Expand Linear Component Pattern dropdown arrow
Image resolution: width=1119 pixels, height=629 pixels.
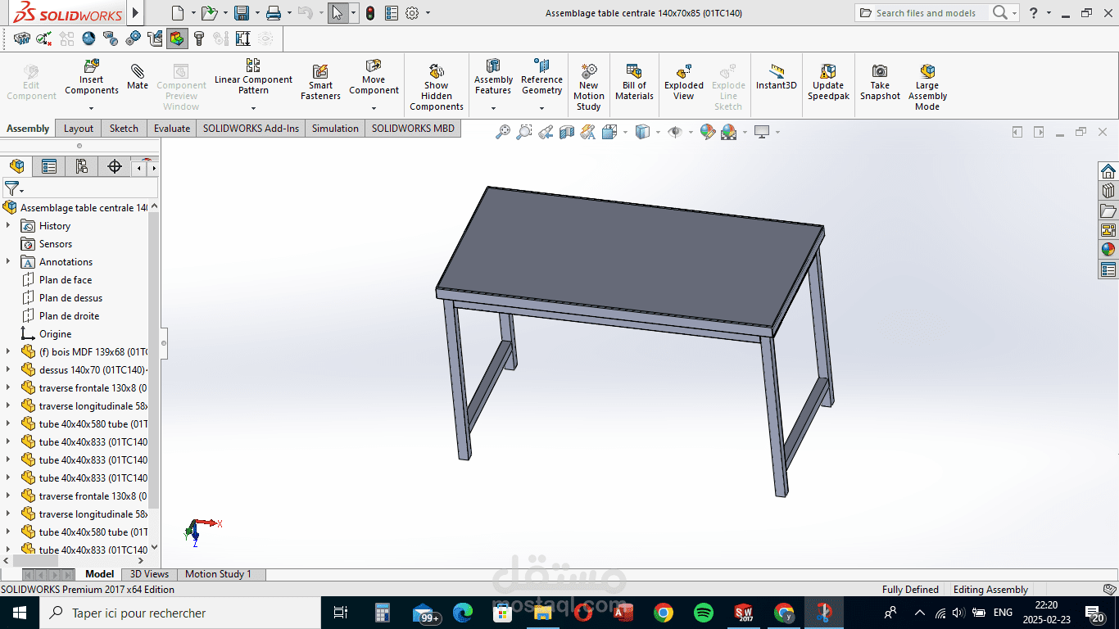[253, 108]
